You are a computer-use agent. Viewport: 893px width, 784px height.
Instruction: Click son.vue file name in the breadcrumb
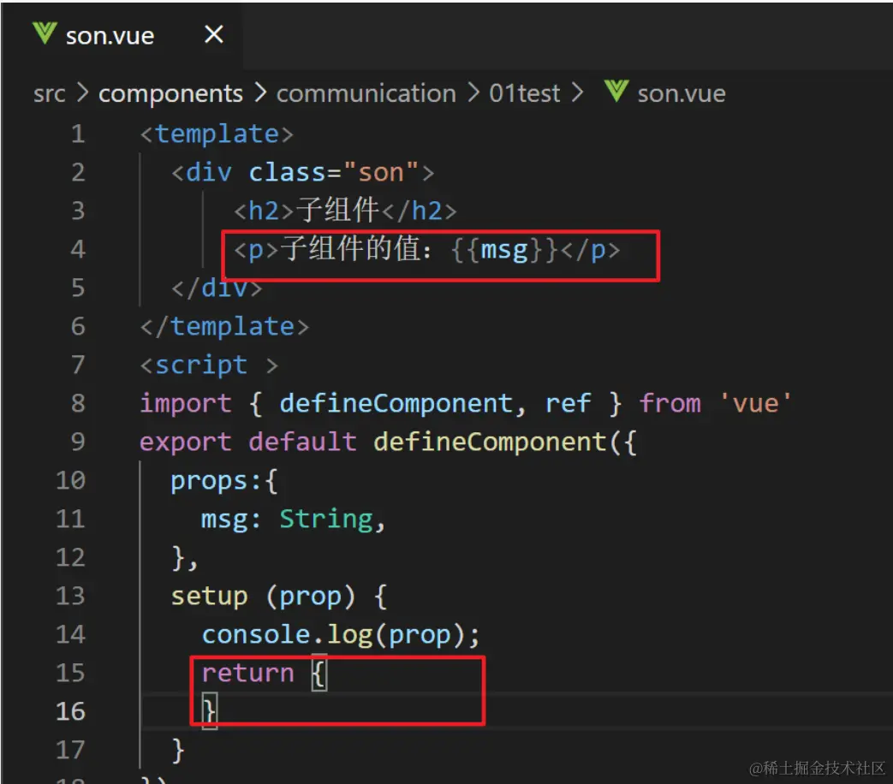coord(681,93)
